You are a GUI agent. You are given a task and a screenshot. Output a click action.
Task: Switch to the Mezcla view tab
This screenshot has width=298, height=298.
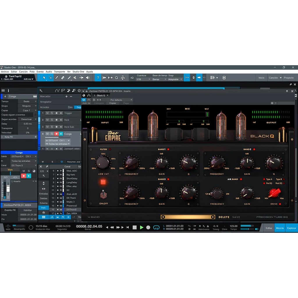[x=280, y=228]
